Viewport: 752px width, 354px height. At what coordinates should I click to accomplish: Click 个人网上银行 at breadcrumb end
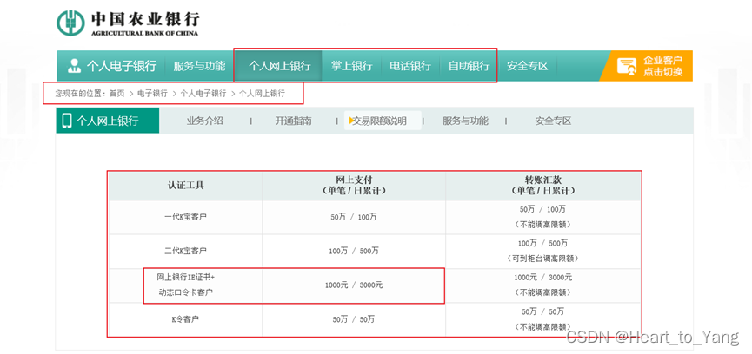pyautogui.click(x=262, y=94)
